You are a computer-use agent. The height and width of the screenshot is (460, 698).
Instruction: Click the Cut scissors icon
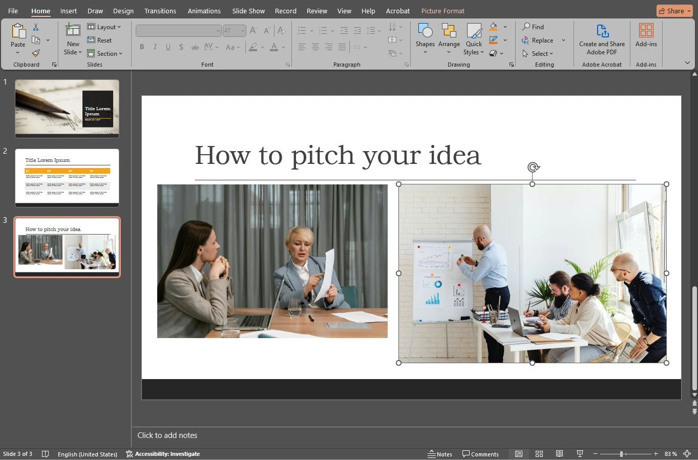[36, 27]
